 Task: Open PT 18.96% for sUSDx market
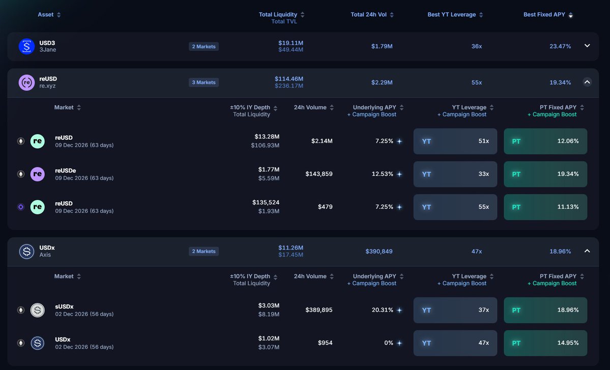click(545, 310)
